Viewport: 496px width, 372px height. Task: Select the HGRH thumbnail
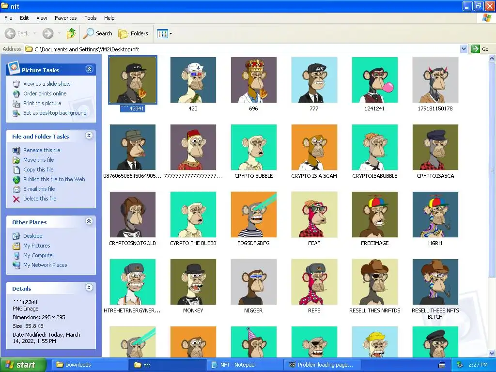click(x=435, y=215)
